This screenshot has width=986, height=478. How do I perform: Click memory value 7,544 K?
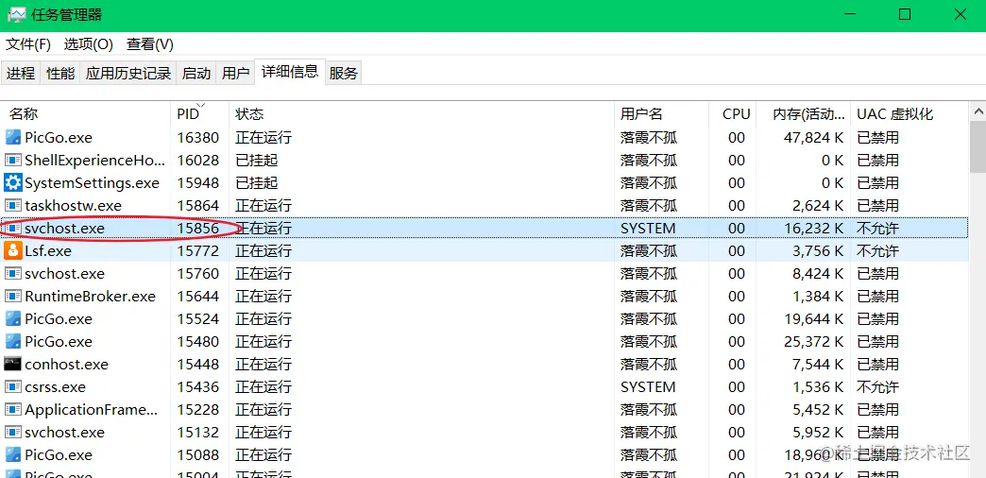tap(818, 364)
